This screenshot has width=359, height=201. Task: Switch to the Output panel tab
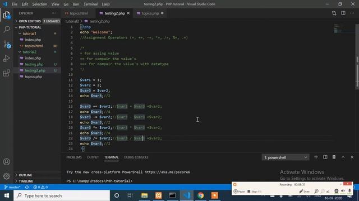click(93, 157)
